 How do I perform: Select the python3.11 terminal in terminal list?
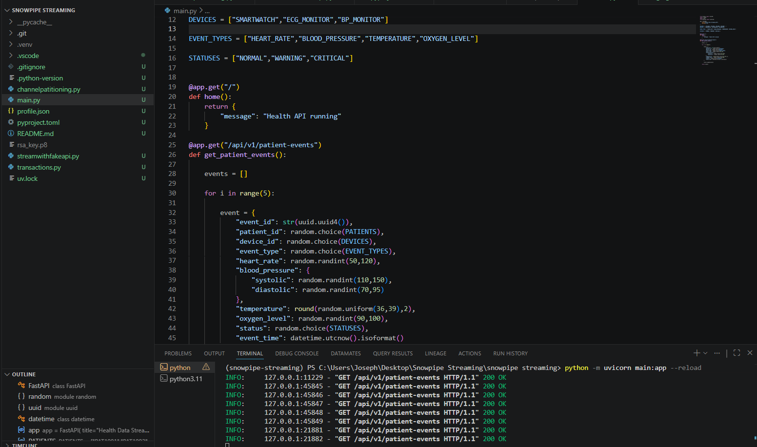point(185,378)
